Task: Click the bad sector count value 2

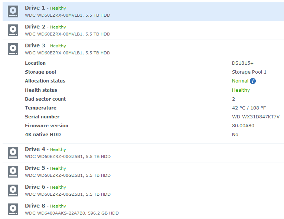Action: [234, 99]
